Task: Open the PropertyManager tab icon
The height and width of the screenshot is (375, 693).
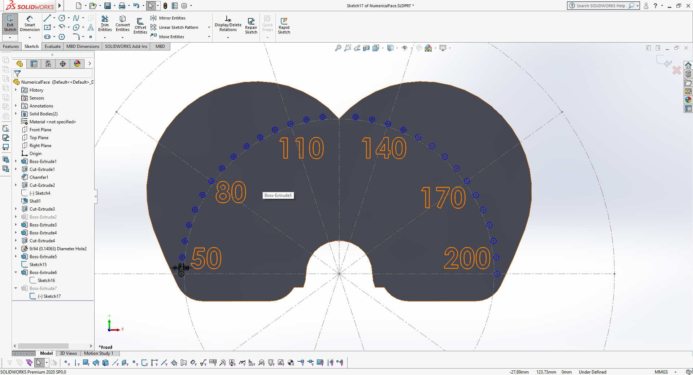Action: click(34, 64)
